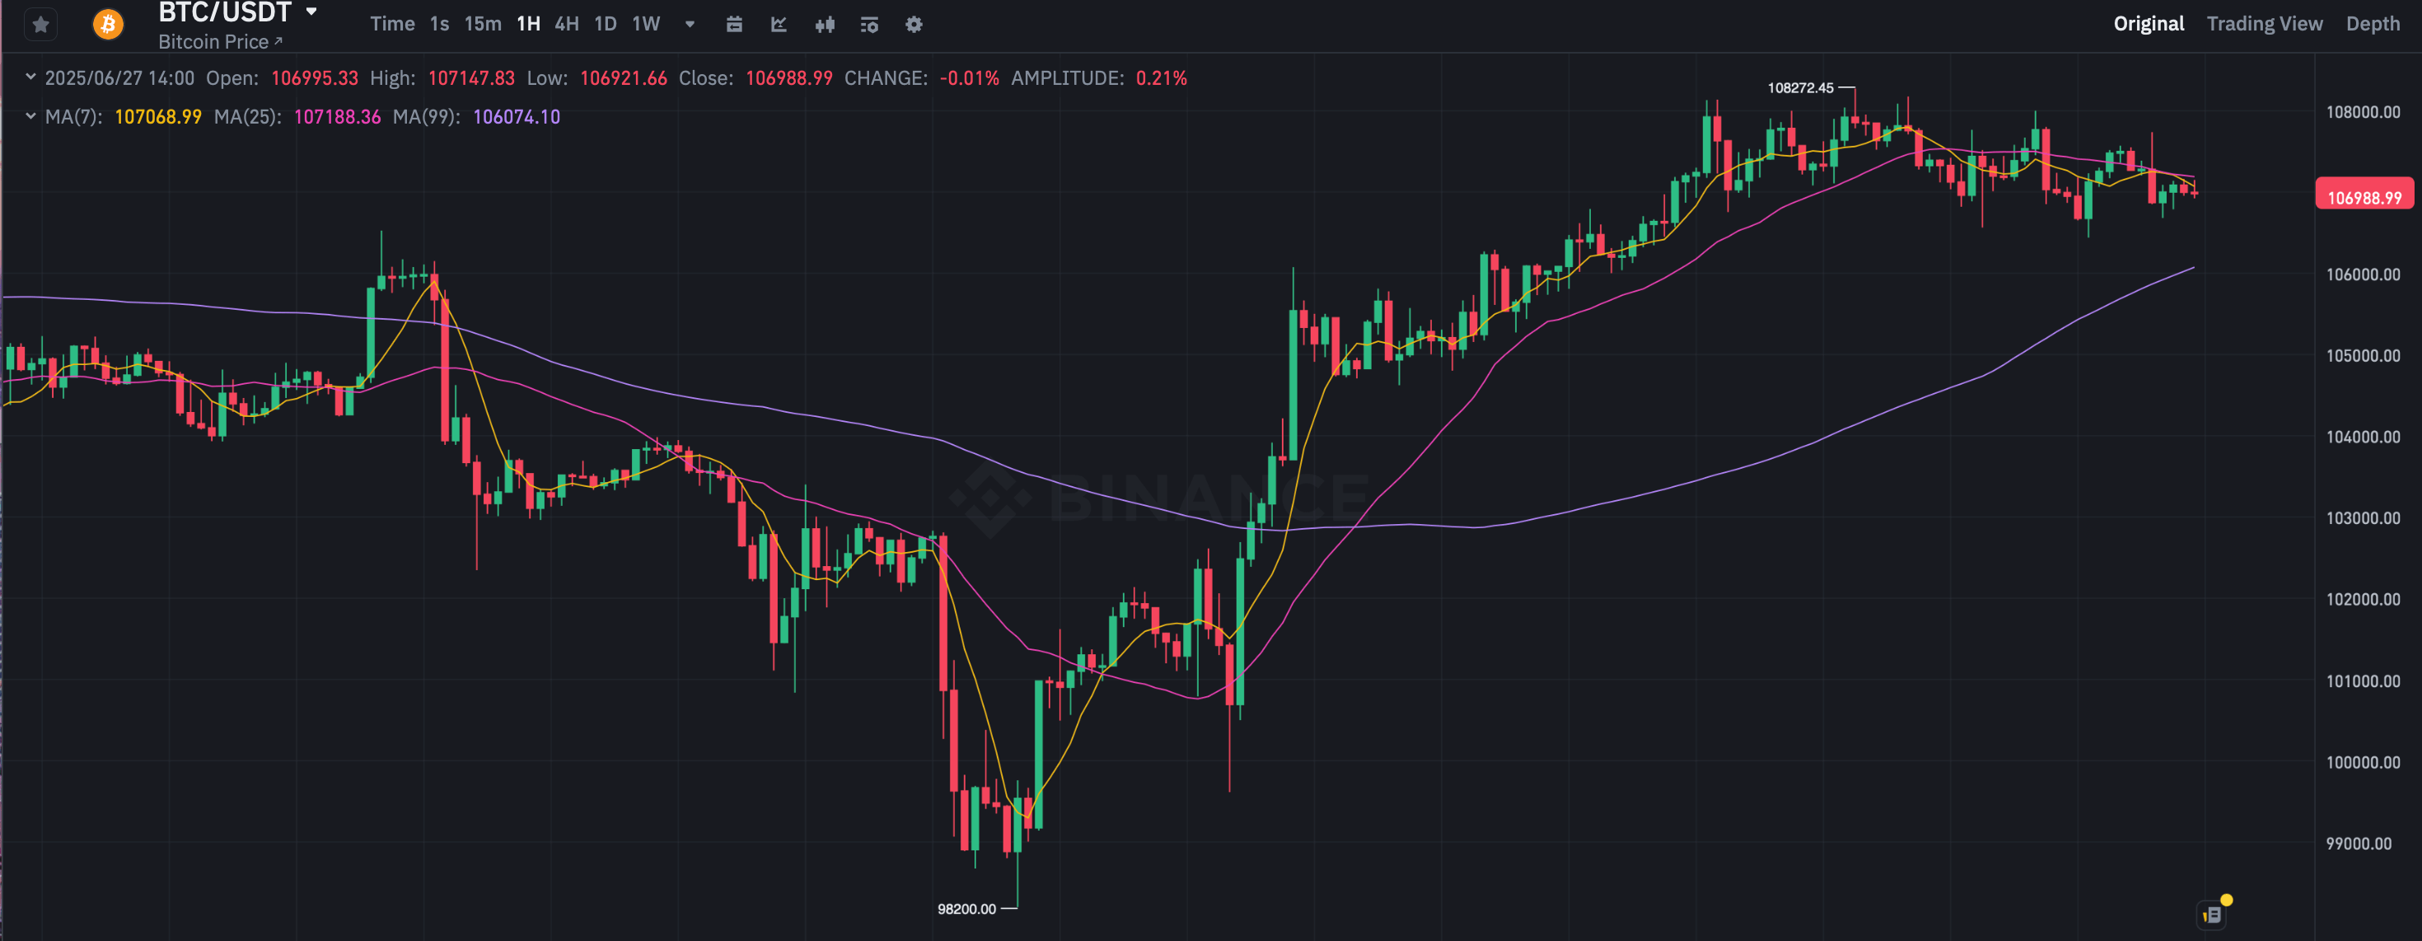Collapse the MA indicator row chevron
The height and width of the screenshot is (941, 2422).
pos(30,115)
